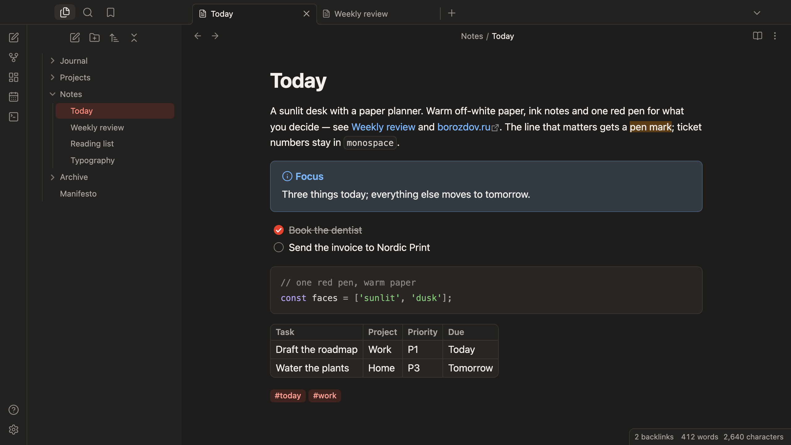Expand the Archive folder
791x445 pixels.
pos(53,177)
